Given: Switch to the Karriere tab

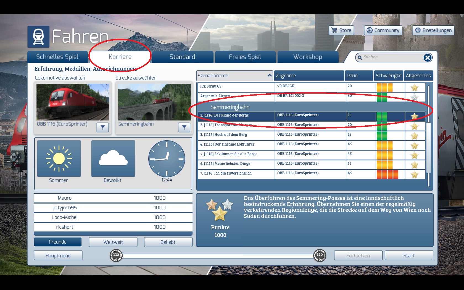Looking at the screenshot, I should point(120,57).
